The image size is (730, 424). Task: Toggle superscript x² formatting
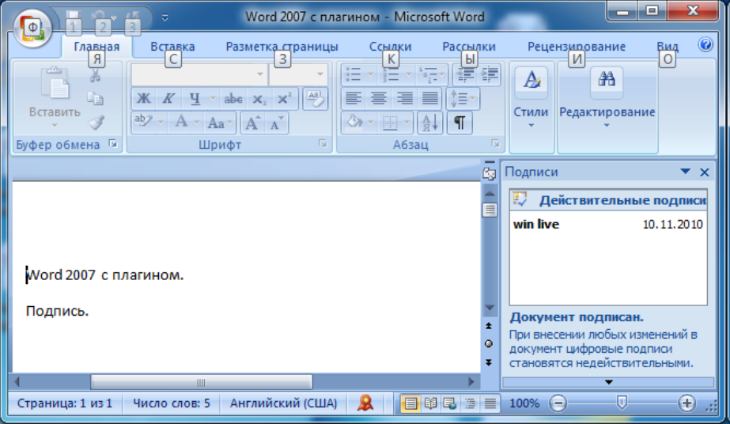tap(283, 99)
